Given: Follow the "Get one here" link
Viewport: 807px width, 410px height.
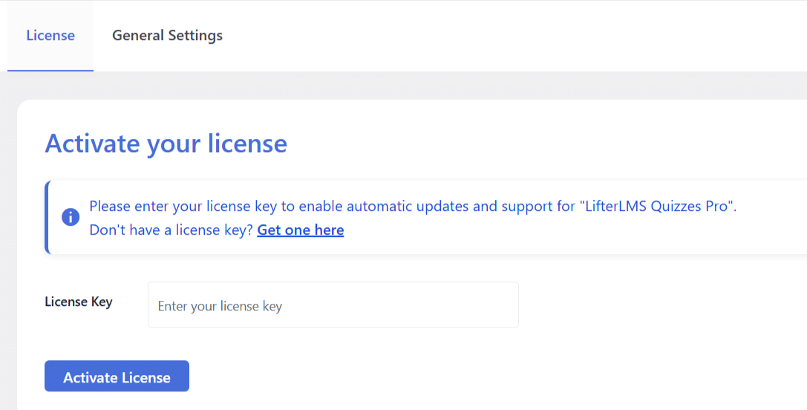Looking at the screenshot, I should click(x=301, y=230).
